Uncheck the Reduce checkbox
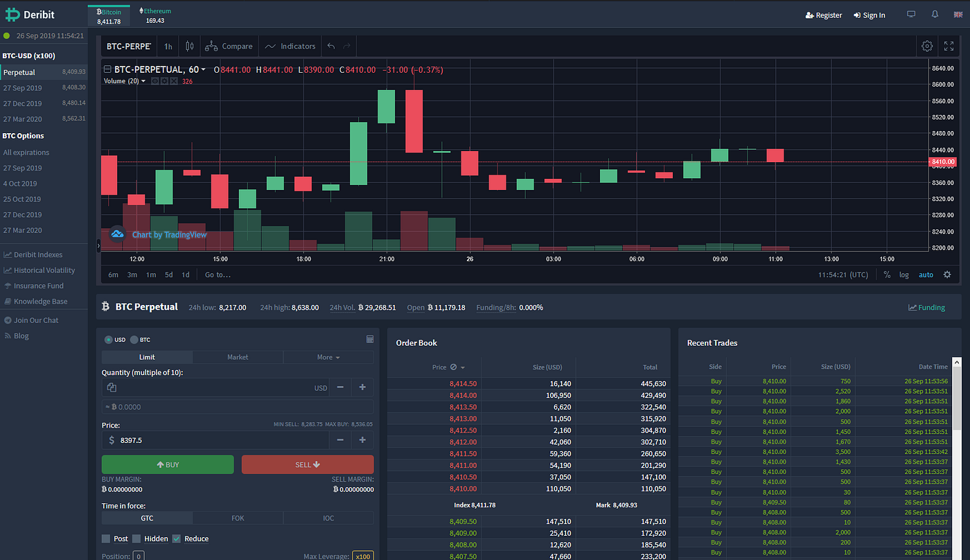This screenshot has height=560, width=970. coord(177,539)
